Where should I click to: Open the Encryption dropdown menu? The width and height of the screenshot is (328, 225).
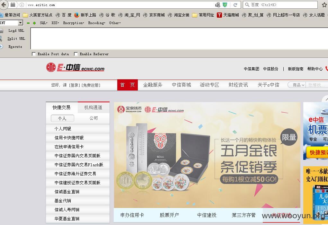(x=74, y=23)
